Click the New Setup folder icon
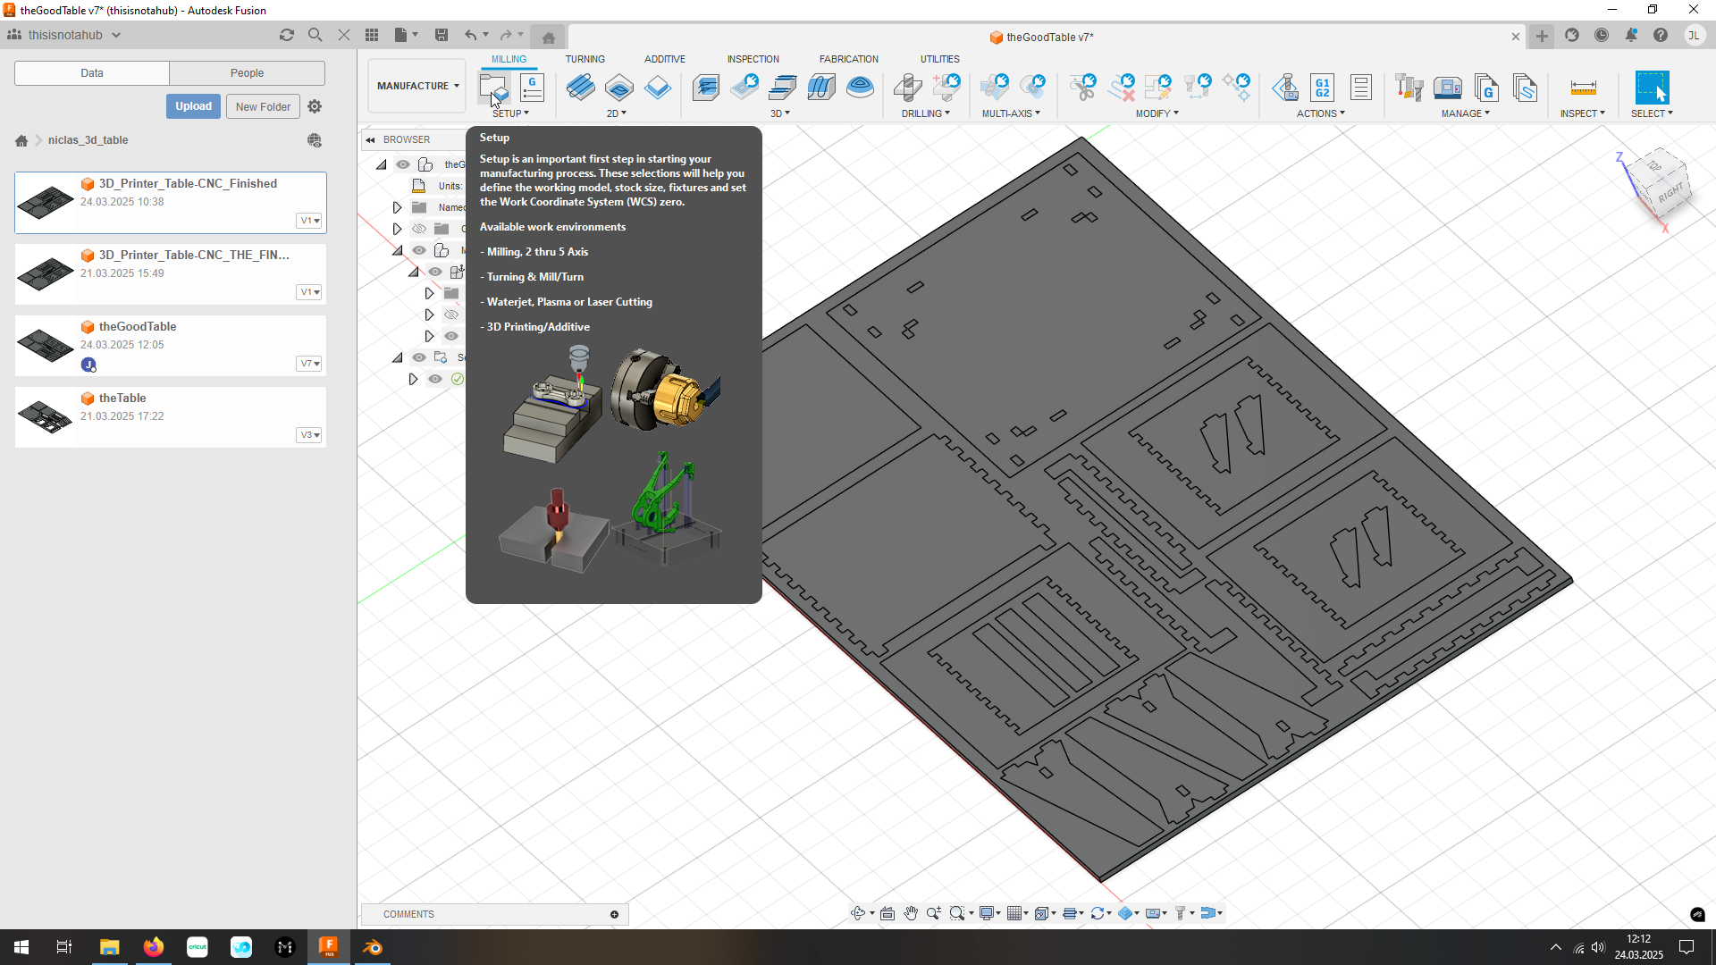 tap(492, 88)
